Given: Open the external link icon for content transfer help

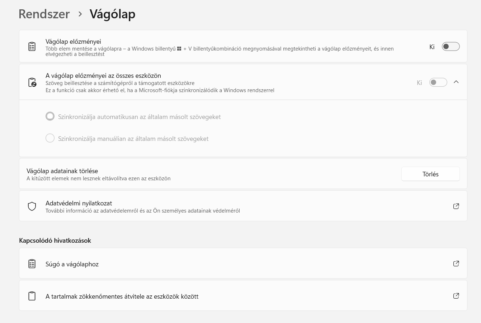Looking at the screenshot, I should 456,296.
